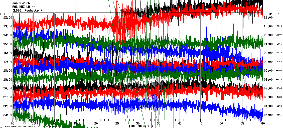Select the 23:00 EST hour label
The image size is (283, 130).
click(x=8, y=115)
